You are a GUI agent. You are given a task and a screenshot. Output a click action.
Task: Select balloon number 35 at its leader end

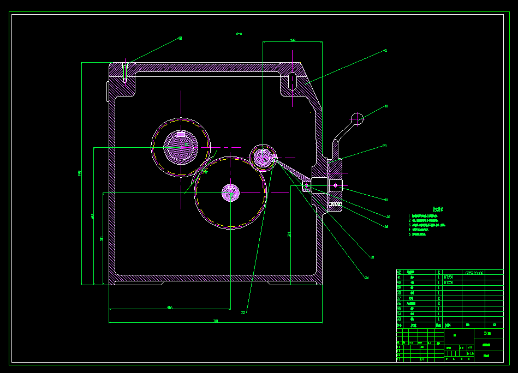pyautogui.click(x=372, y=257)
